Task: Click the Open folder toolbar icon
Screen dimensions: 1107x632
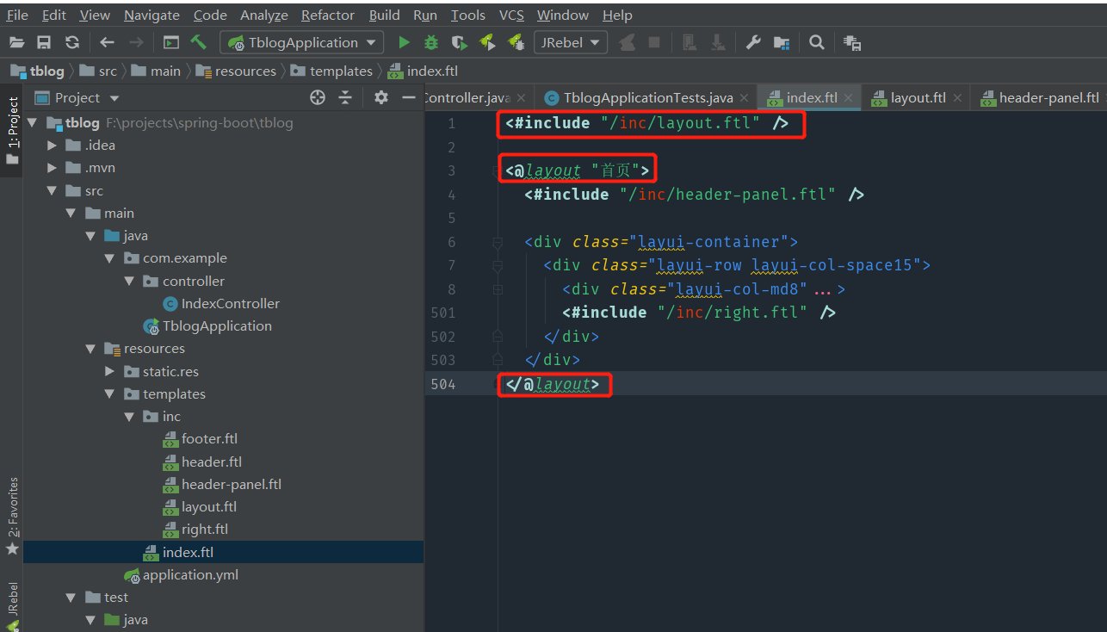Action: tap(16, 42)
